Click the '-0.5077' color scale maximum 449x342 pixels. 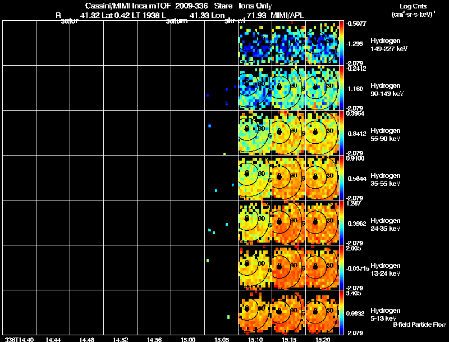[x=356, y=24]
